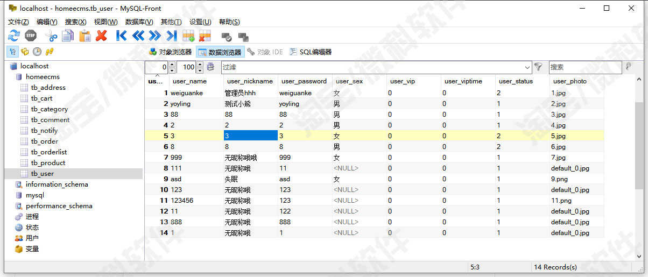Select the mysql database node
Viewport: 648px width, 277px height.
pos(34,195)
